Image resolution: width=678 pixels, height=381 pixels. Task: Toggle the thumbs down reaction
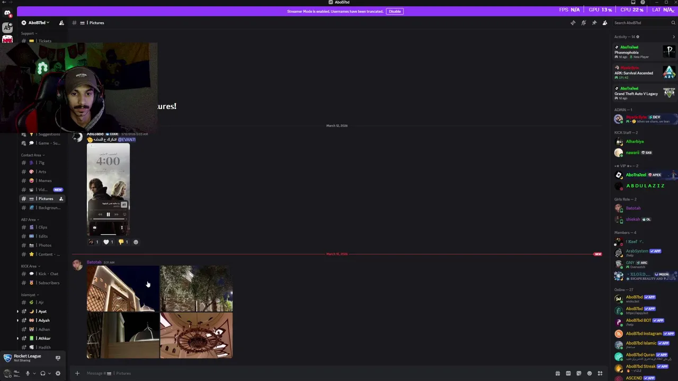point(123,242)
